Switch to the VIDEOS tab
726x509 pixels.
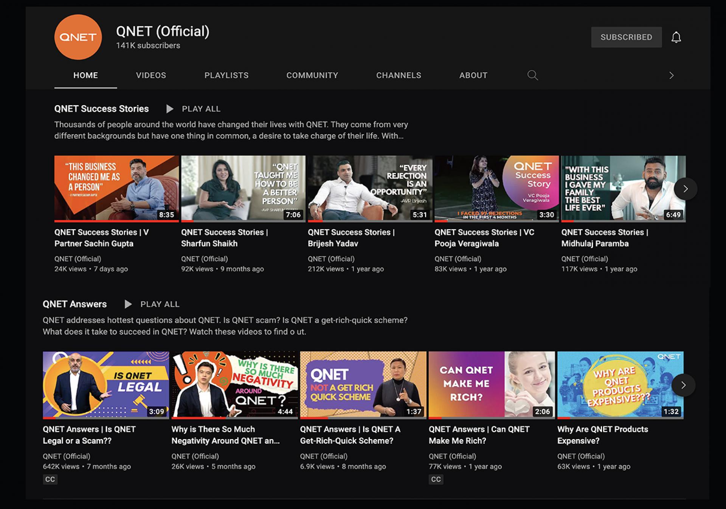[151, 75]
